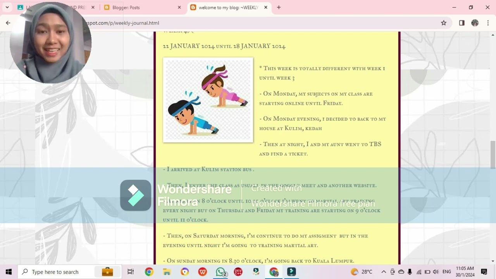Change the ENG input language
The width and height of the screenshot is (496, 279).
tap(446, 272)
